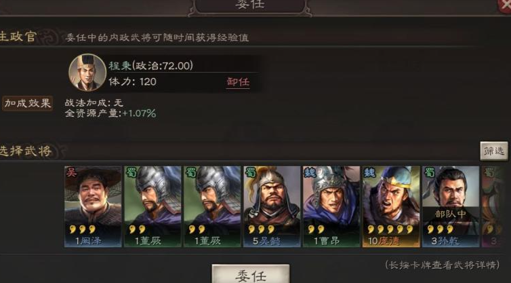Click the three-star rating on 阚泽 card
The width and height of the screenshot is (511, 283).
coord(83,229)
